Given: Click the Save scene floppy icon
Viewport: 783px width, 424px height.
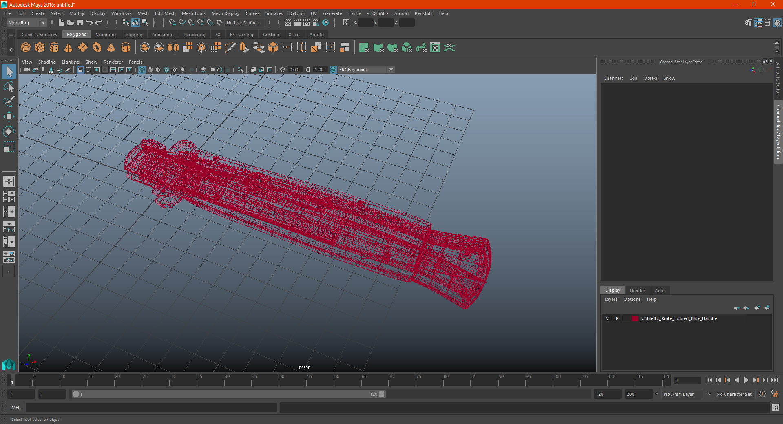Looking at the screenshot, I should point(80,23).
